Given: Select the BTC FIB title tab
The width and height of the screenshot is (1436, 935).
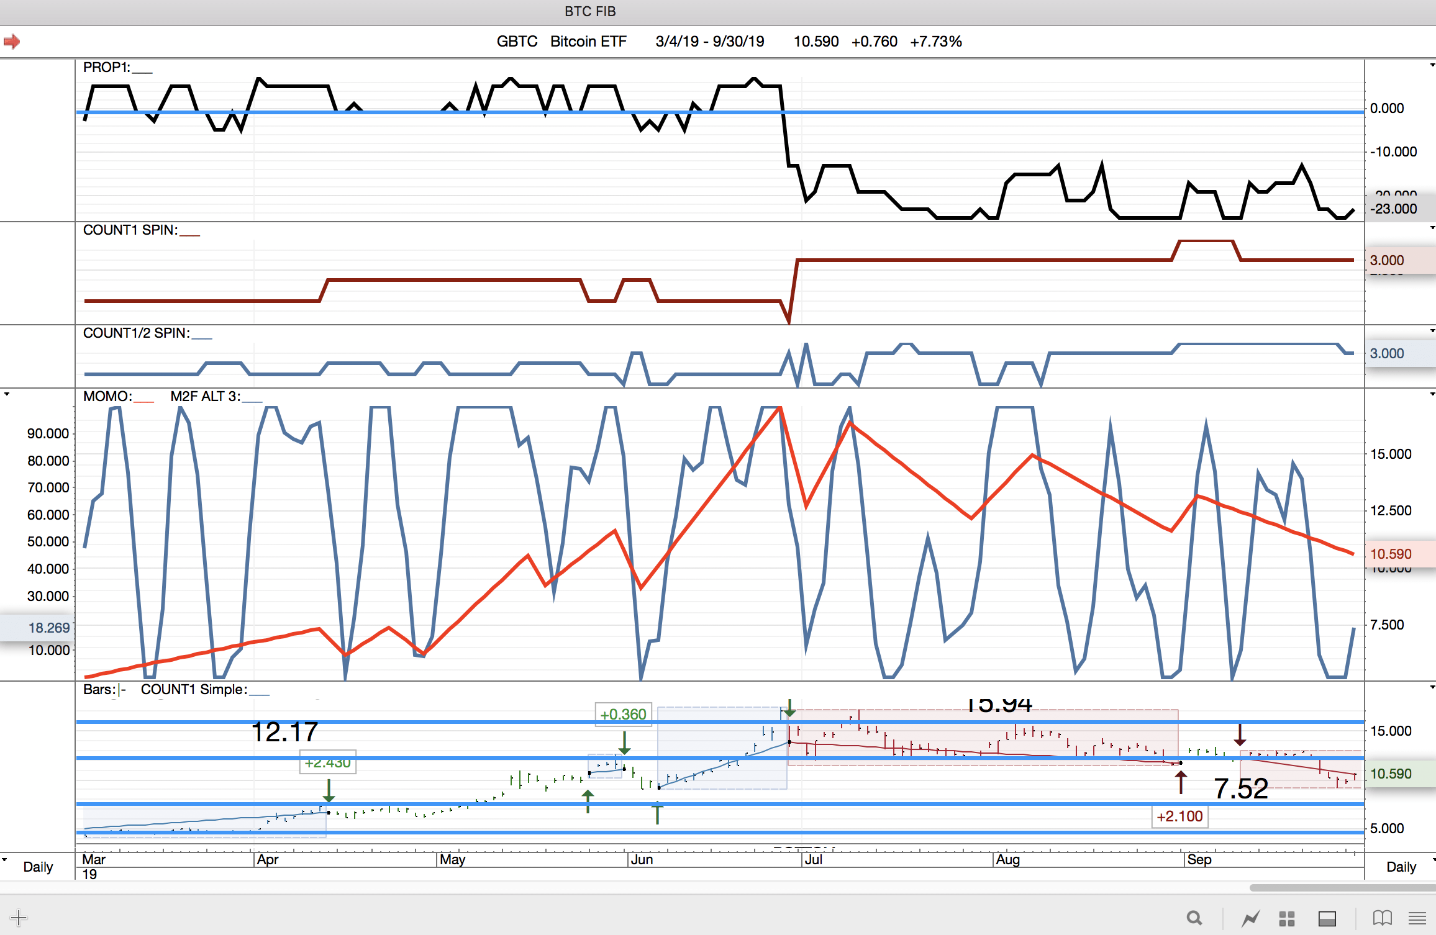Looking at the screenshot, I should click(x=589, y=11).
